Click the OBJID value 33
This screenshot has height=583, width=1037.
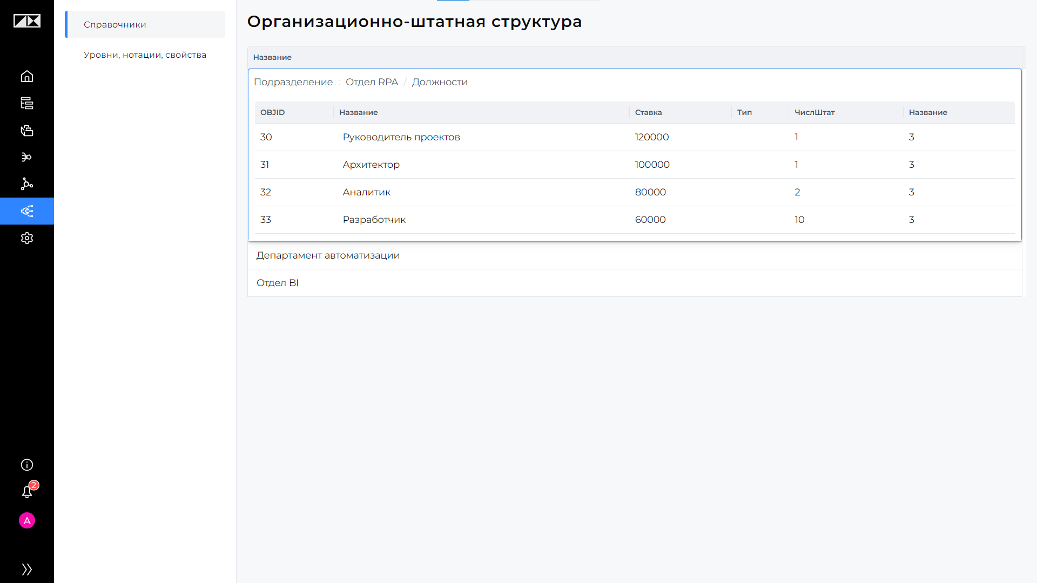(265, 220)
